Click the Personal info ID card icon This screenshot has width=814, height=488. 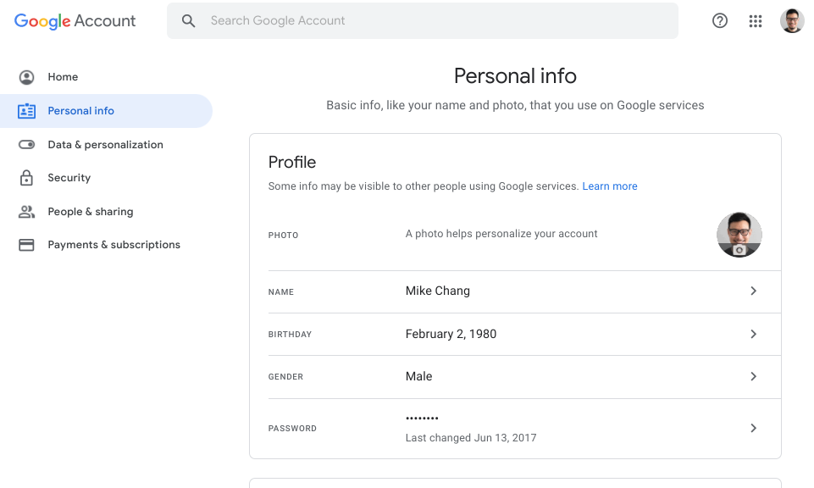pyautogui.click(x=26, y=111)
